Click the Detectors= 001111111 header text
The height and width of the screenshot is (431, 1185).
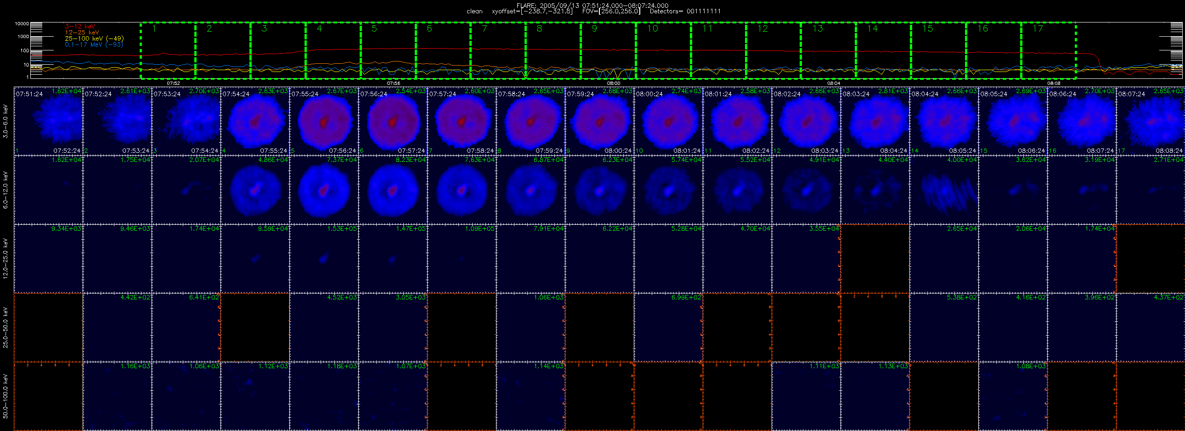pyautogui.click(x=685, y=11)
